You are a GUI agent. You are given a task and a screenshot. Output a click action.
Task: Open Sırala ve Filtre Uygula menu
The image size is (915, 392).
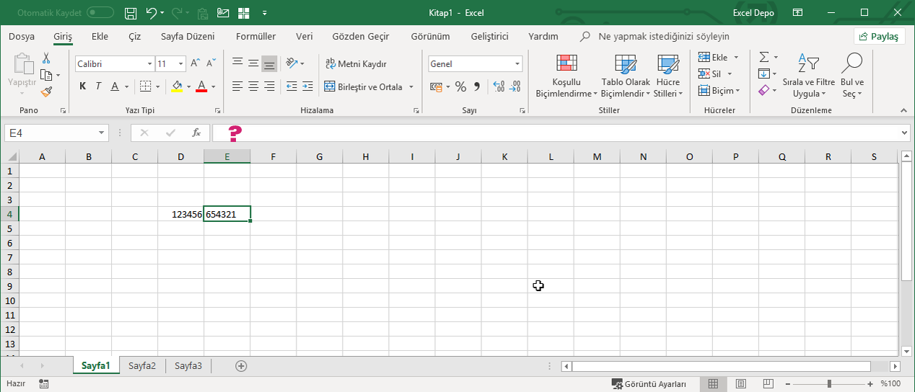coord(808,76)
